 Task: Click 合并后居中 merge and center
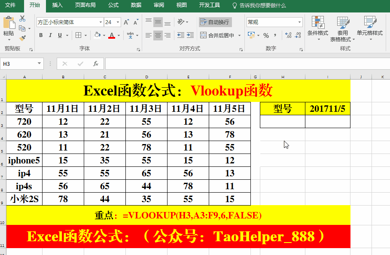click(x=218, y=35)
